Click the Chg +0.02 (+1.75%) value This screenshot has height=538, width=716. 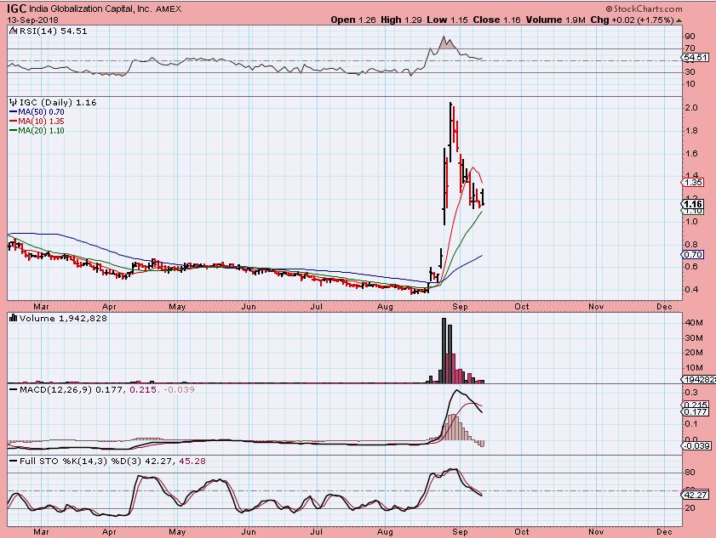pyautogui.click(x=632, y=20)
